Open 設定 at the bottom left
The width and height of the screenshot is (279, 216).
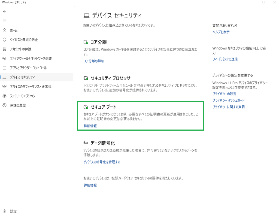13,211
